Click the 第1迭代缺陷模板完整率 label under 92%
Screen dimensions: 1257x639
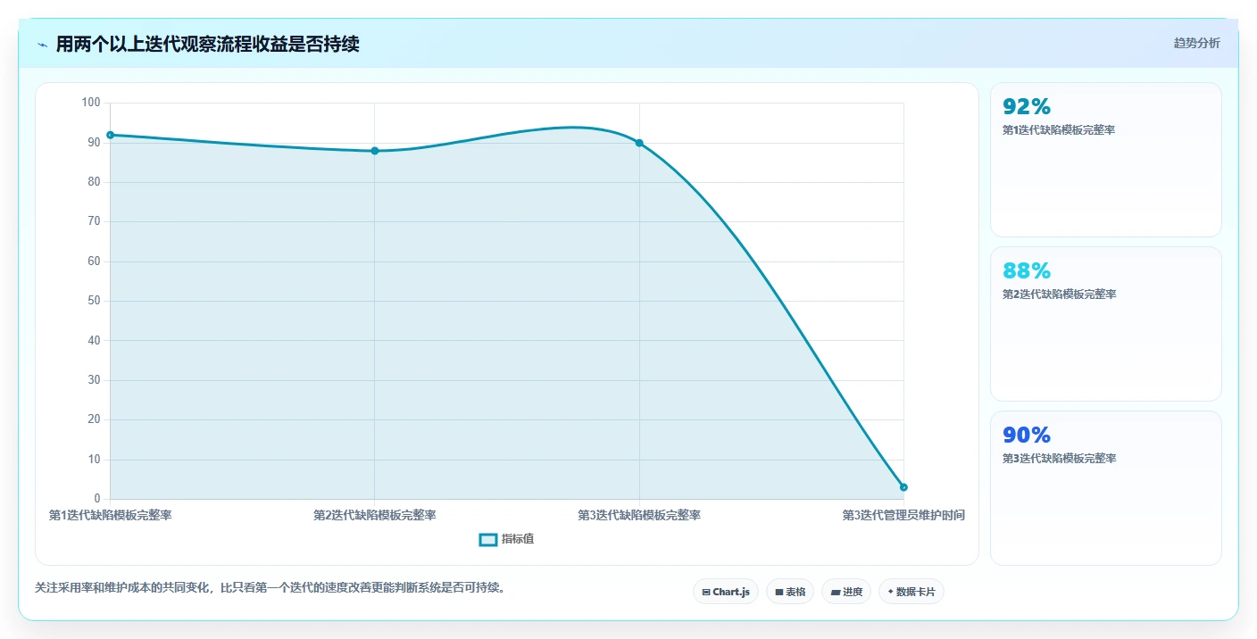click(1059, 130)
